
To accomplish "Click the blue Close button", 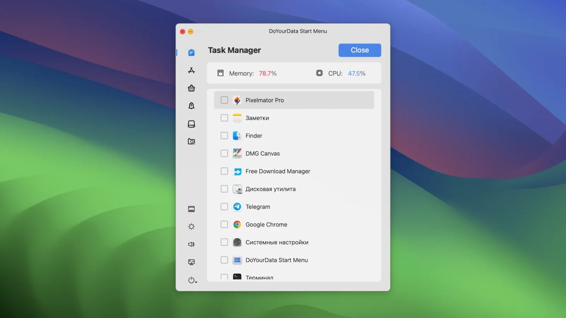I will (359, 50).
